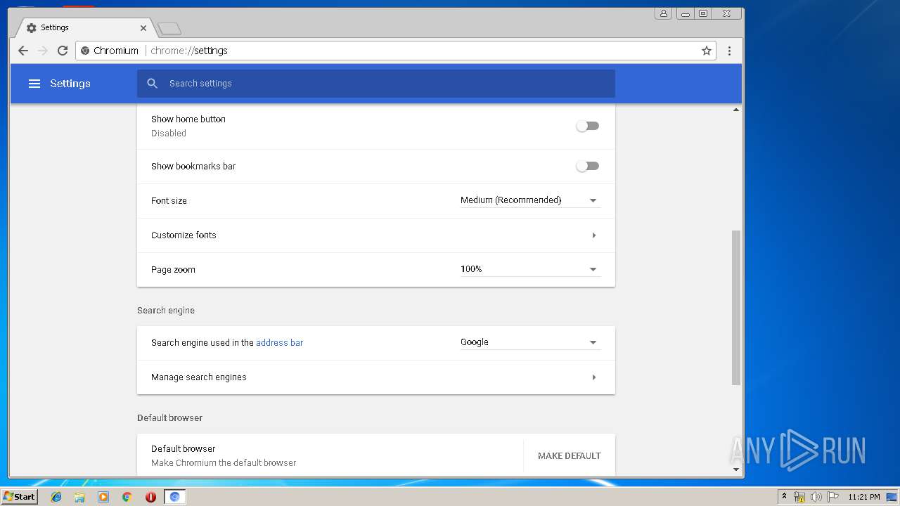The image size is (900, 506).
Task: Open the Page zoom dropdown
Action: 530,269
